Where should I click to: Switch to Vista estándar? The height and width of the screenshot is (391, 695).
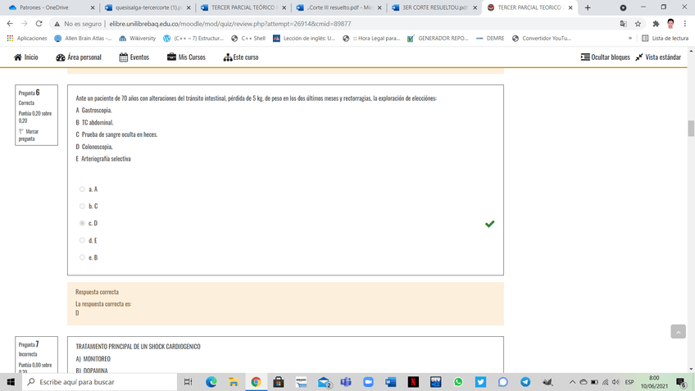[x=658, y=57]
